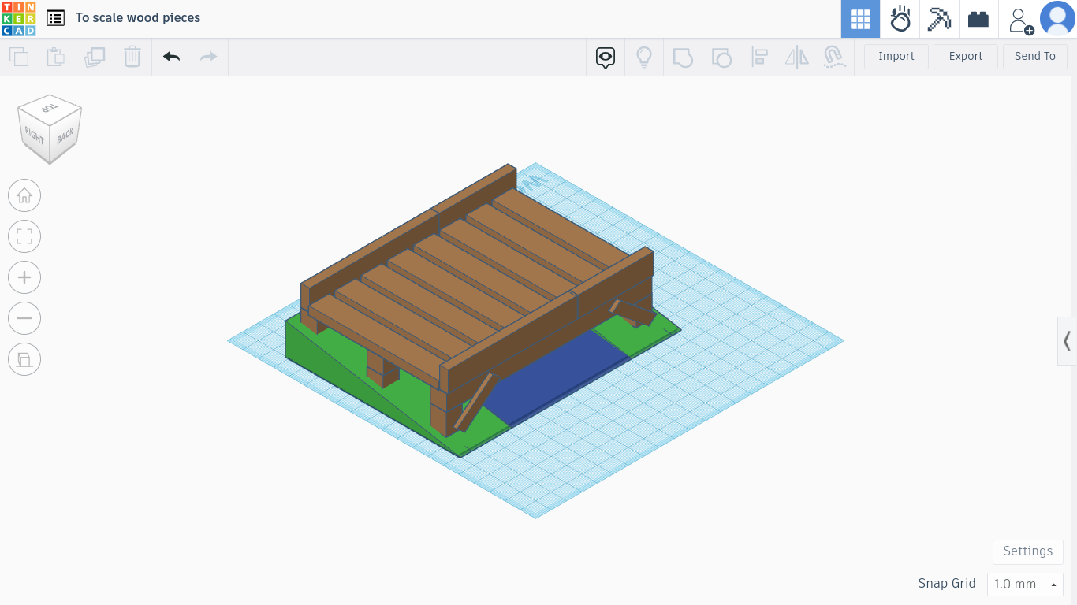Open the Settings button
The height and width of the screenshot is (605, 1077).
(x=1027, y=551)
